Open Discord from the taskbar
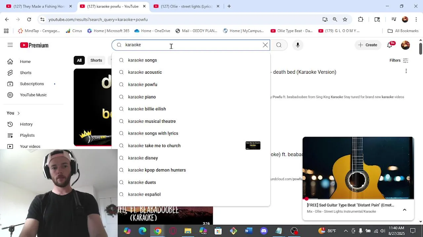The width and height of the screenshot is (423, 237). 264,231
